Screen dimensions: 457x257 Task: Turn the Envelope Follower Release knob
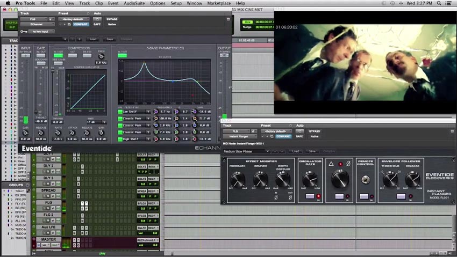click(412, 179)
